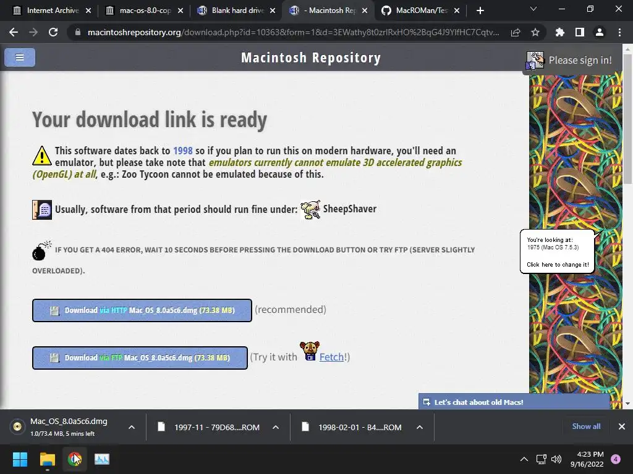Click Please sign in
The width and height of the screenshot is (633, 474).
[x=580, y=60]
